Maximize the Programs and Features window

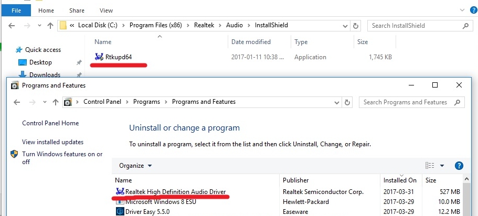click(x=435, y=85)
